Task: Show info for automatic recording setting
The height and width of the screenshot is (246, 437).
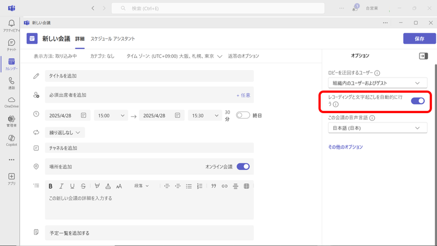Action: [x=336, y=104]
